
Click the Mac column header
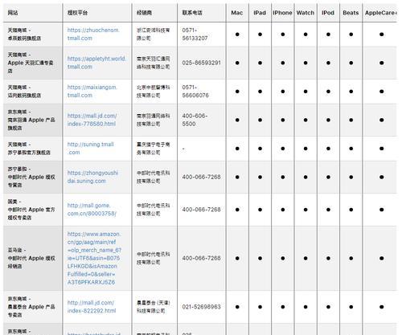click(x=237, y=13)
